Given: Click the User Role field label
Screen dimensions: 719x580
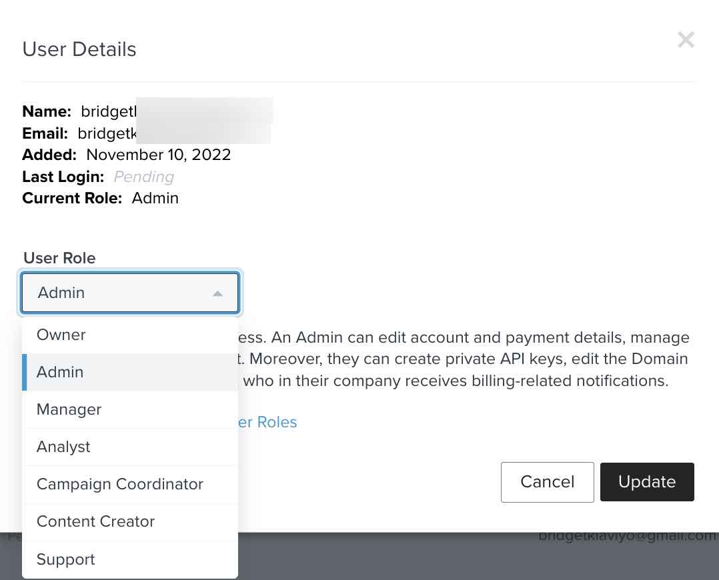Looking at the screenshot, I should tap(59, 258).
